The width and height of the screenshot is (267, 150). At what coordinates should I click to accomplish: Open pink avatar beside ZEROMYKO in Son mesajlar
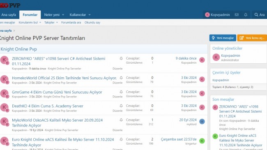coord(215,107)
